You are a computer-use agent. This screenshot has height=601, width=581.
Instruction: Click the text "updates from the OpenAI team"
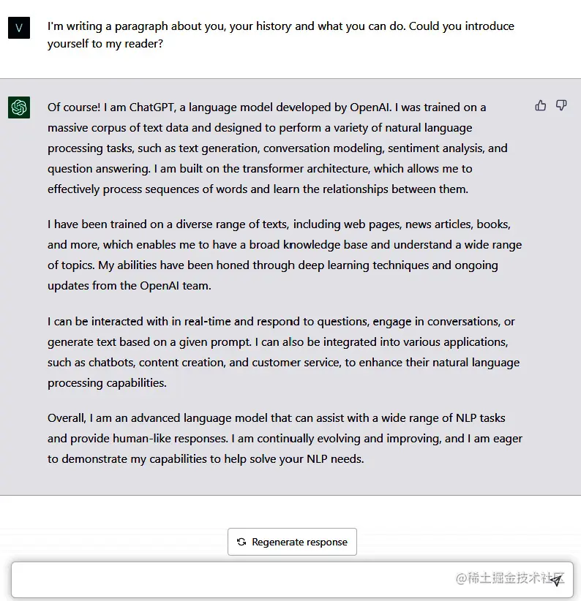(129, 286)
